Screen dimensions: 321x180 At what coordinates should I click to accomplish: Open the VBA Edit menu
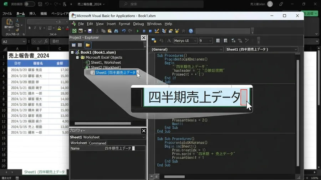click(90, 24)
